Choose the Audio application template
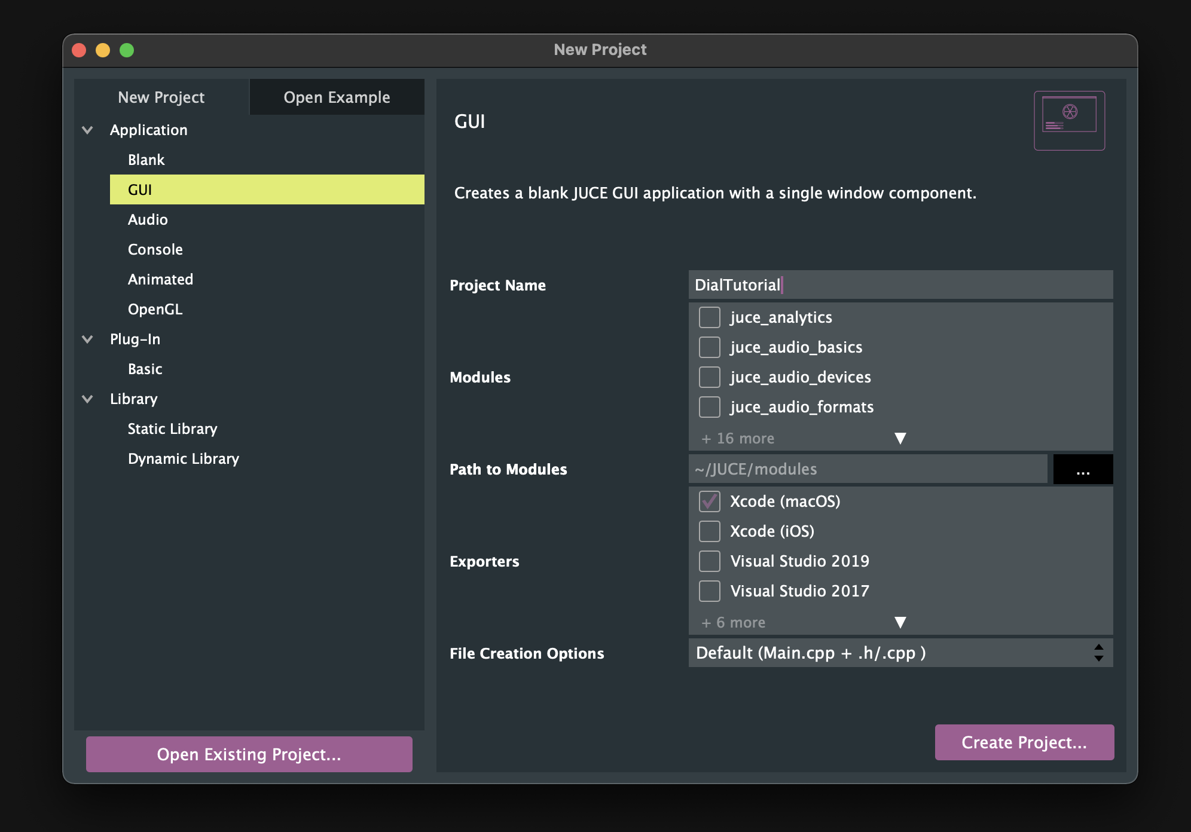This screenshot has height=832, width=1191. click(x=267, y=219)
